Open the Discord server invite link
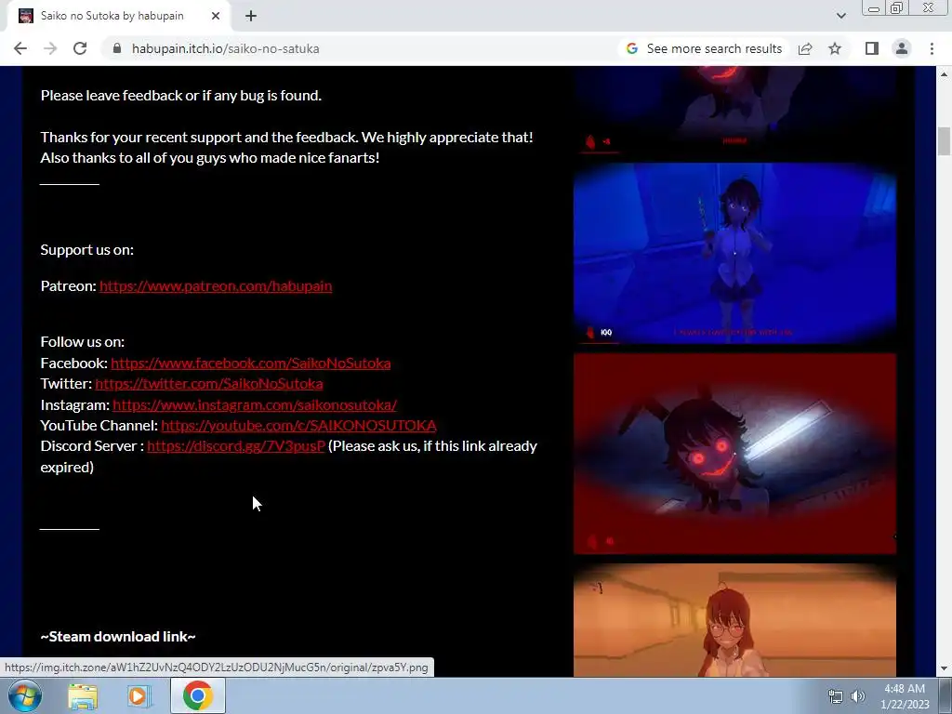The image size is (952, 714). coord(236,446)
